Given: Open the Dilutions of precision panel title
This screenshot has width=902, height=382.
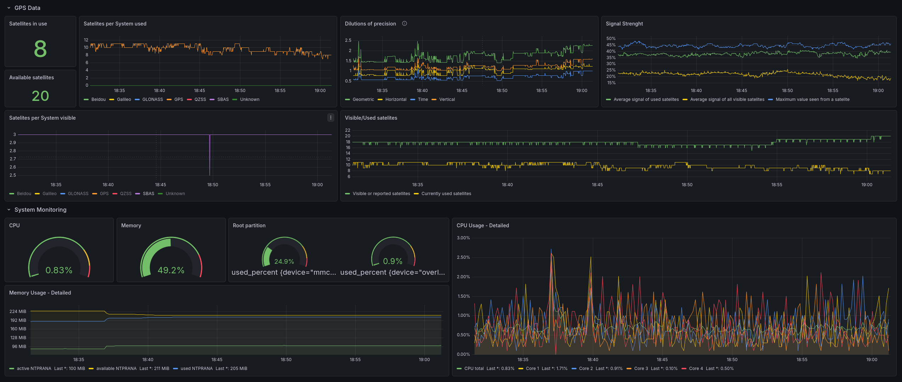Looking at the screenshot, I should [371, 24].
